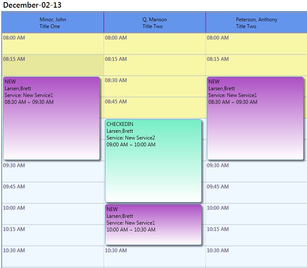Select the Minor, John column header

click(x=53, y=23)
